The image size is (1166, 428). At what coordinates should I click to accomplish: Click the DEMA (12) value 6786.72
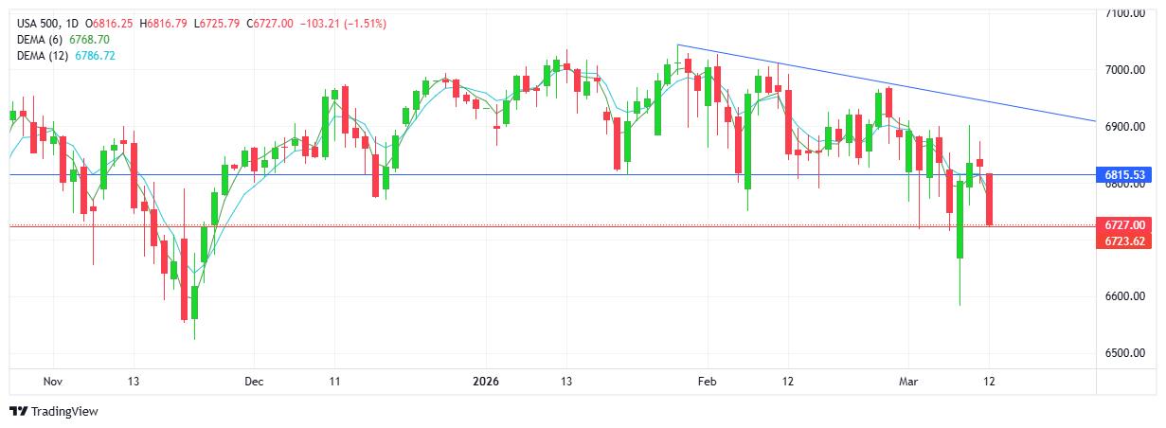[95, 56]
